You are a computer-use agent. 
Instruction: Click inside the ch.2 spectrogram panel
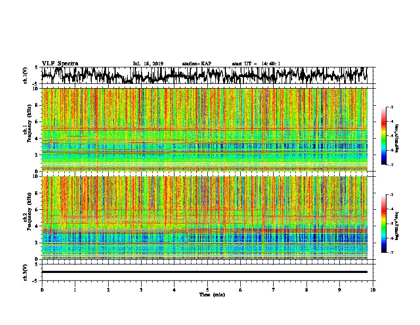[204, 218]
